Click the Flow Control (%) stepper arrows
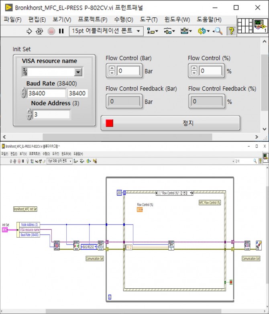 tap(194, 71)
